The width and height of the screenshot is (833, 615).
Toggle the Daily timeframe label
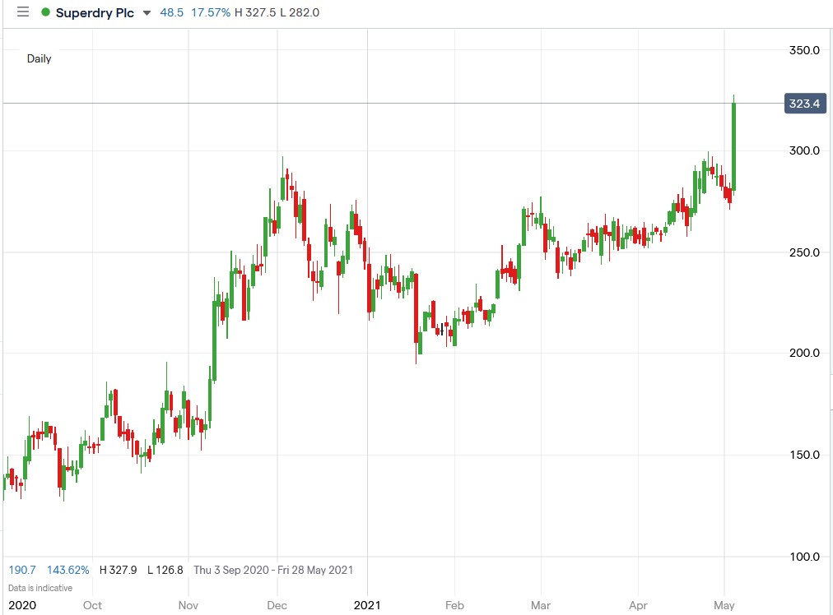tap(39, 58)
